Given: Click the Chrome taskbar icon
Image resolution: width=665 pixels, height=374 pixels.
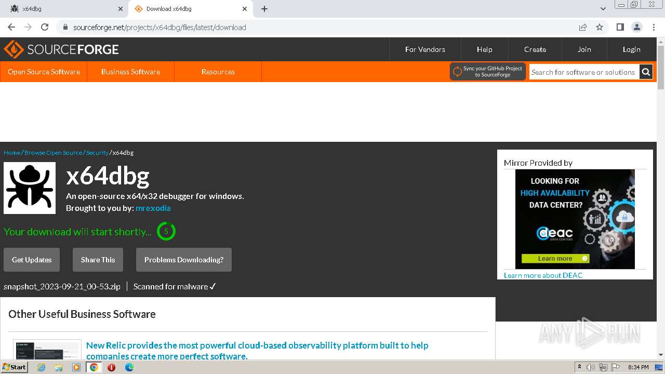Looking at the screenshot, I should pyautogui.click(x=94, y=367).
